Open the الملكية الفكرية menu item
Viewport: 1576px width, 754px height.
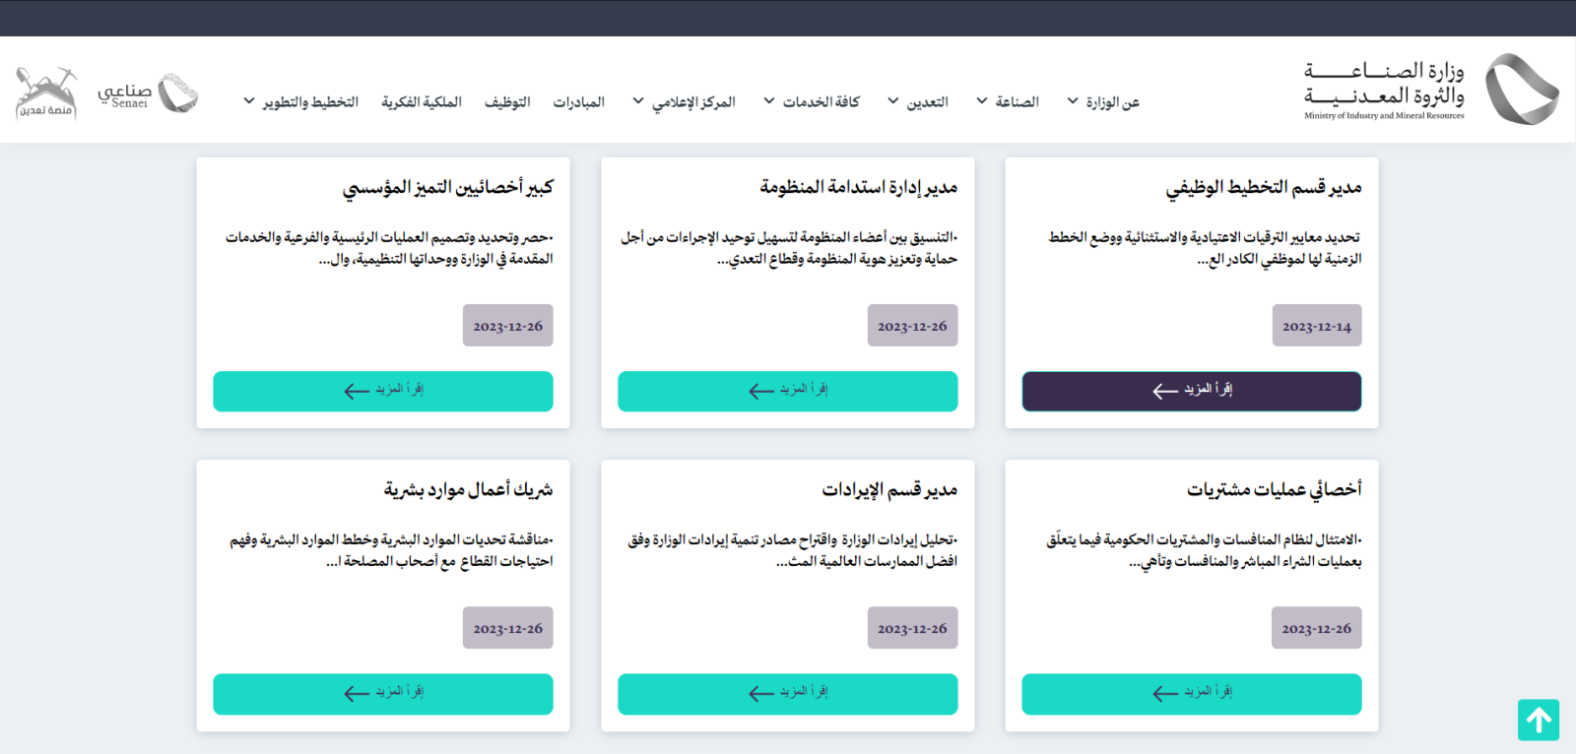422,101
